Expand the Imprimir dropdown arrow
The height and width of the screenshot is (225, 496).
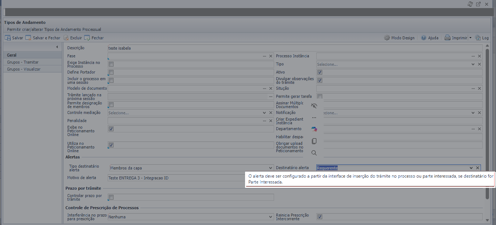[x=470, y=38]
